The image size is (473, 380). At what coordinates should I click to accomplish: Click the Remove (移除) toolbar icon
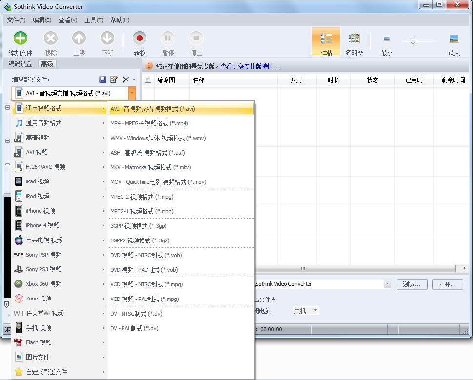tap(51, 38)
